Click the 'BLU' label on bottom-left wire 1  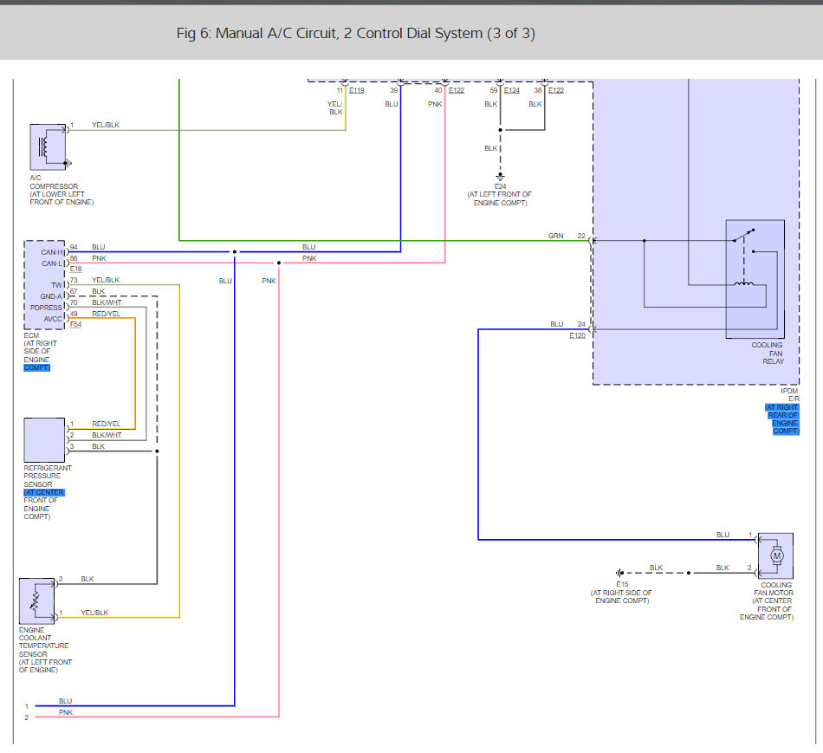[x=66, y=702]
